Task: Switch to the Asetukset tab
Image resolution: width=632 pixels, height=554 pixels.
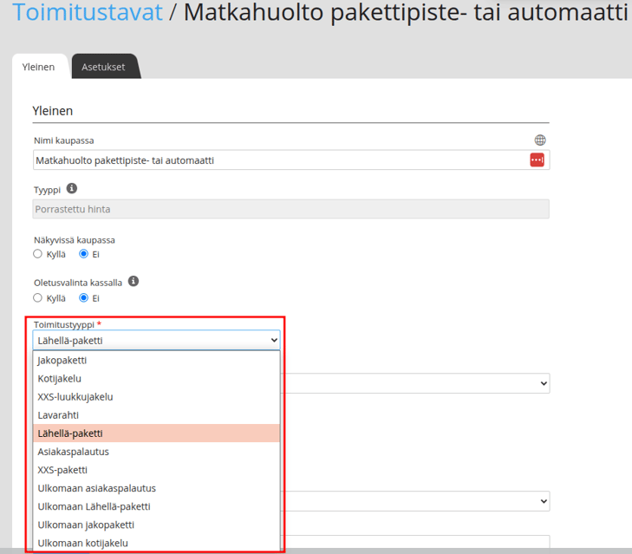Action: [103, 67]
